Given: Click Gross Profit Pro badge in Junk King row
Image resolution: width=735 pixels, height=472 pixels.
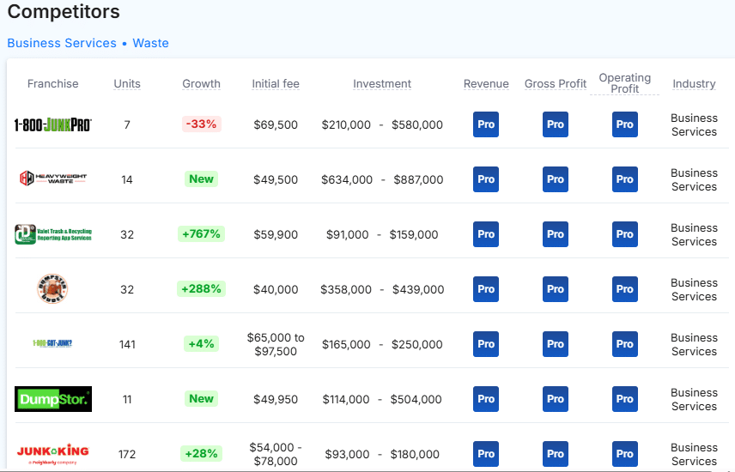Looking at the screenshot, I should [555, 454].
